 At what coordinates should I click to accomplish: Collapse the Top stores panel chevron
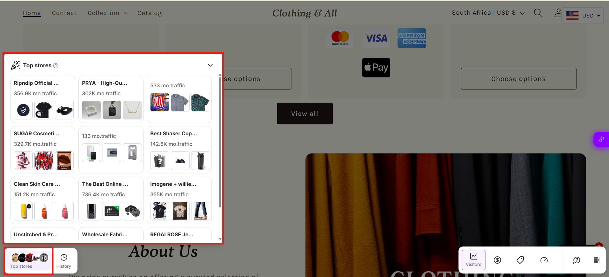[x=210, y=65]
